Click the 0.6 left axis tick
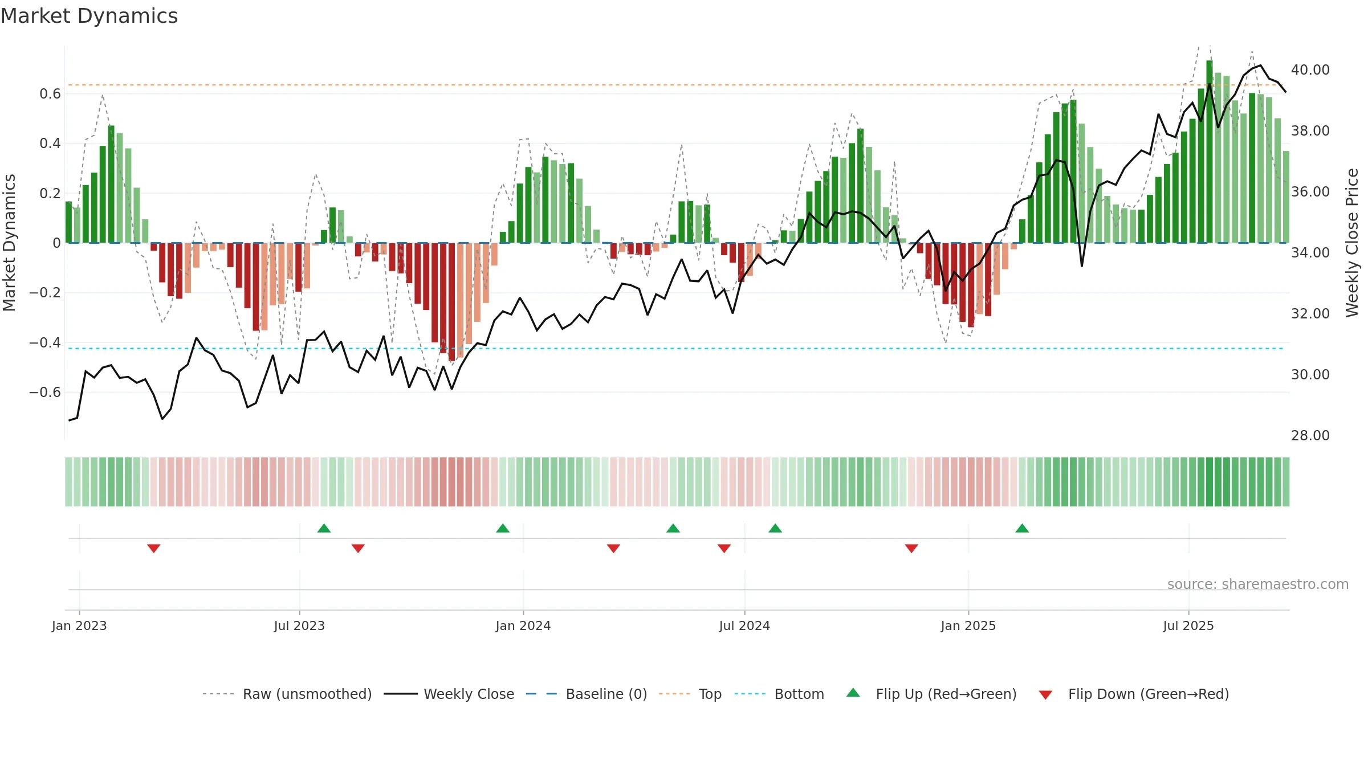 pos(50,93)
